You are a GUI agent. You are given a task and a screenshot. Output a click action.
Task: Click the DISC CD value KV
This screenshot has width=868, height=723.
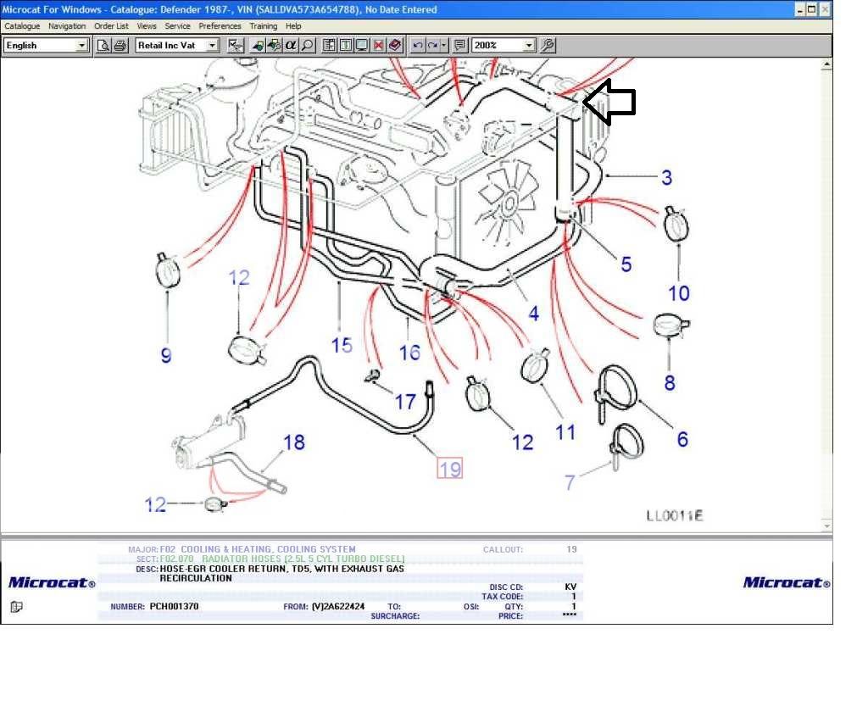(570, 587)
